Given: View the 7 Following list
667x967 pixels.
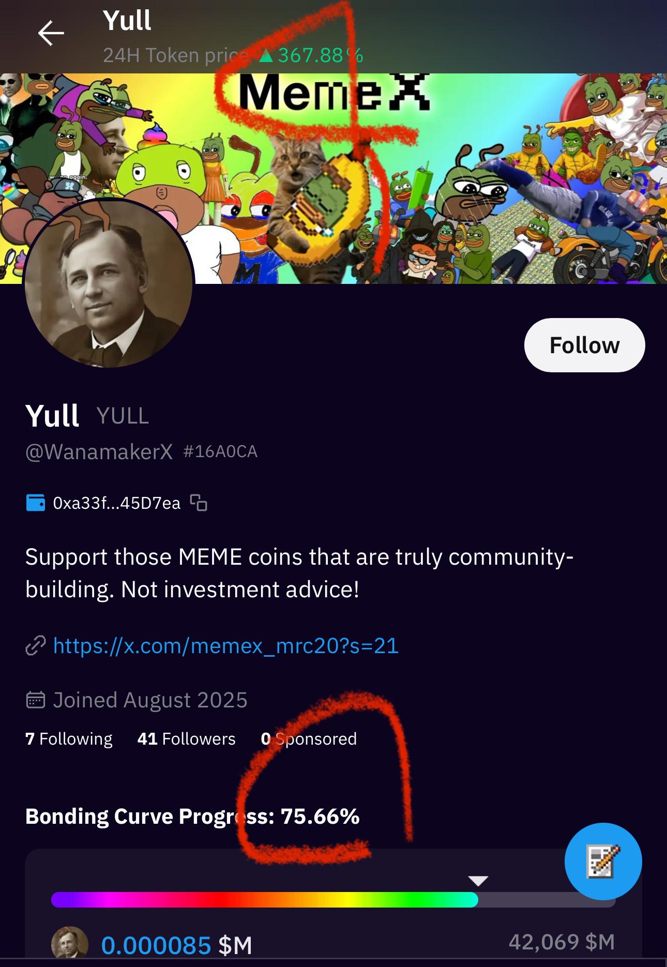Looking at the screenshot, I should 69,739.
